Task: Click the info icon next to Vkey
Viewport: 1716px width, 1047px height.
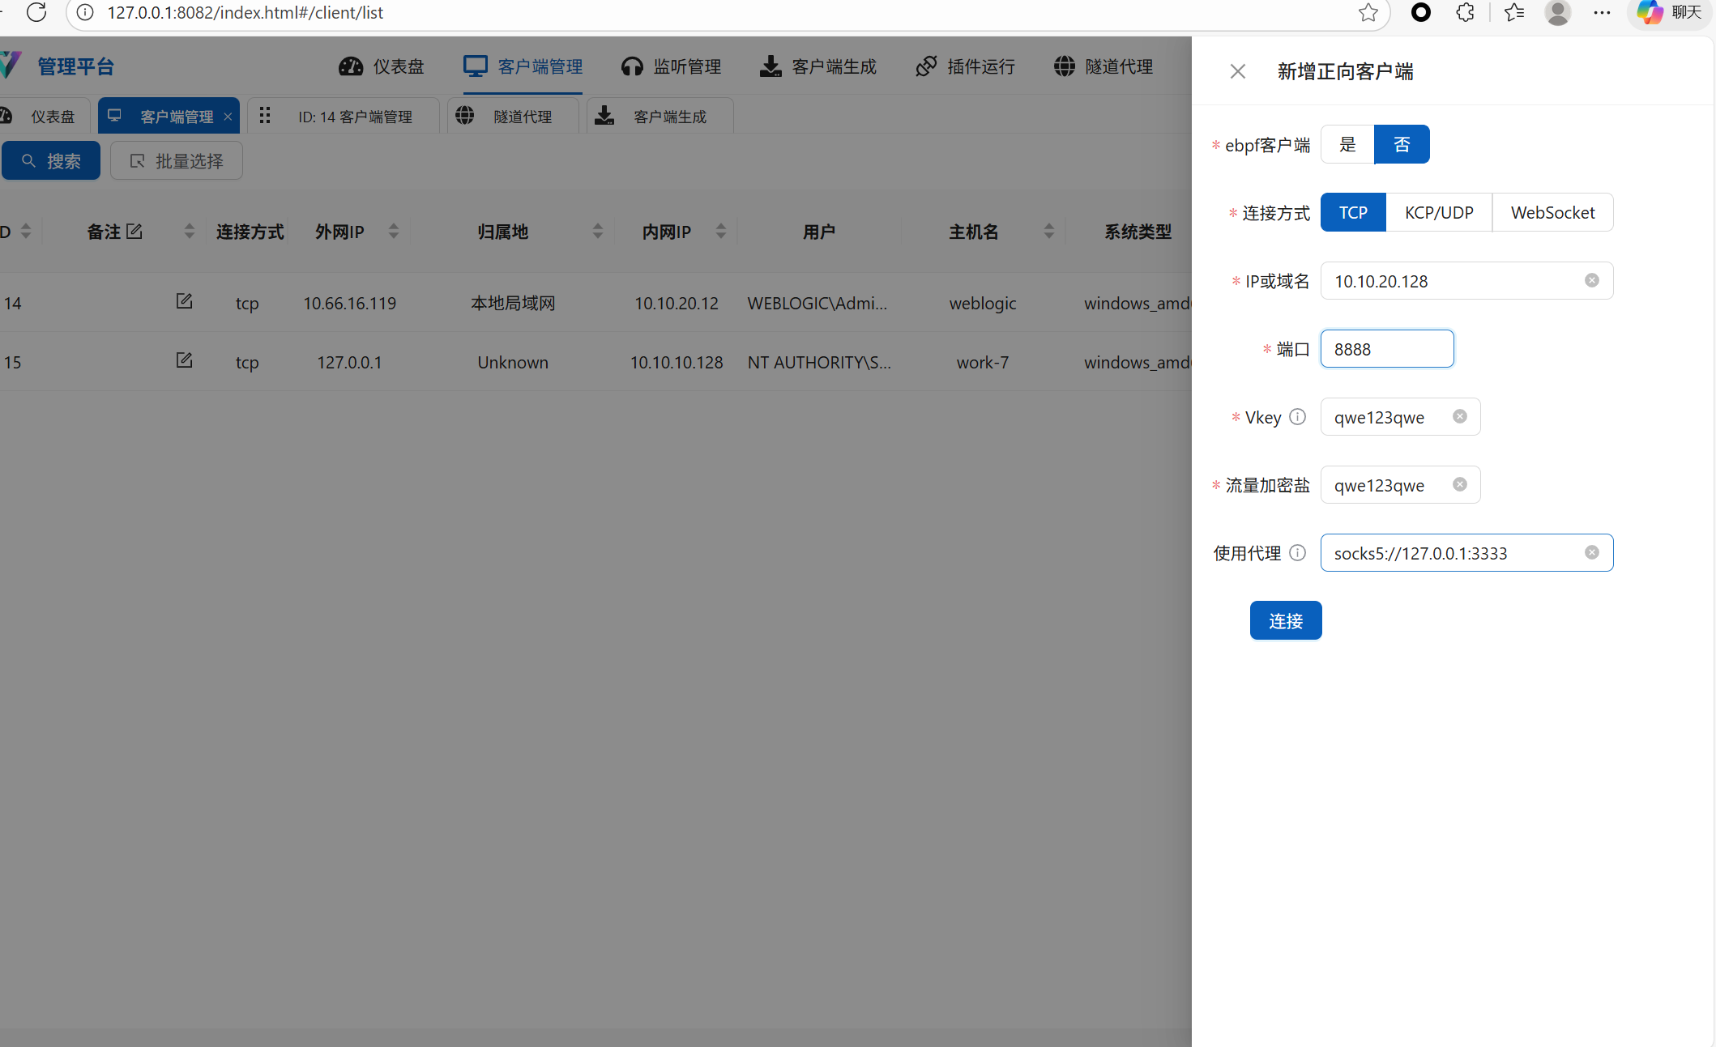Action: pos(1297,416)
